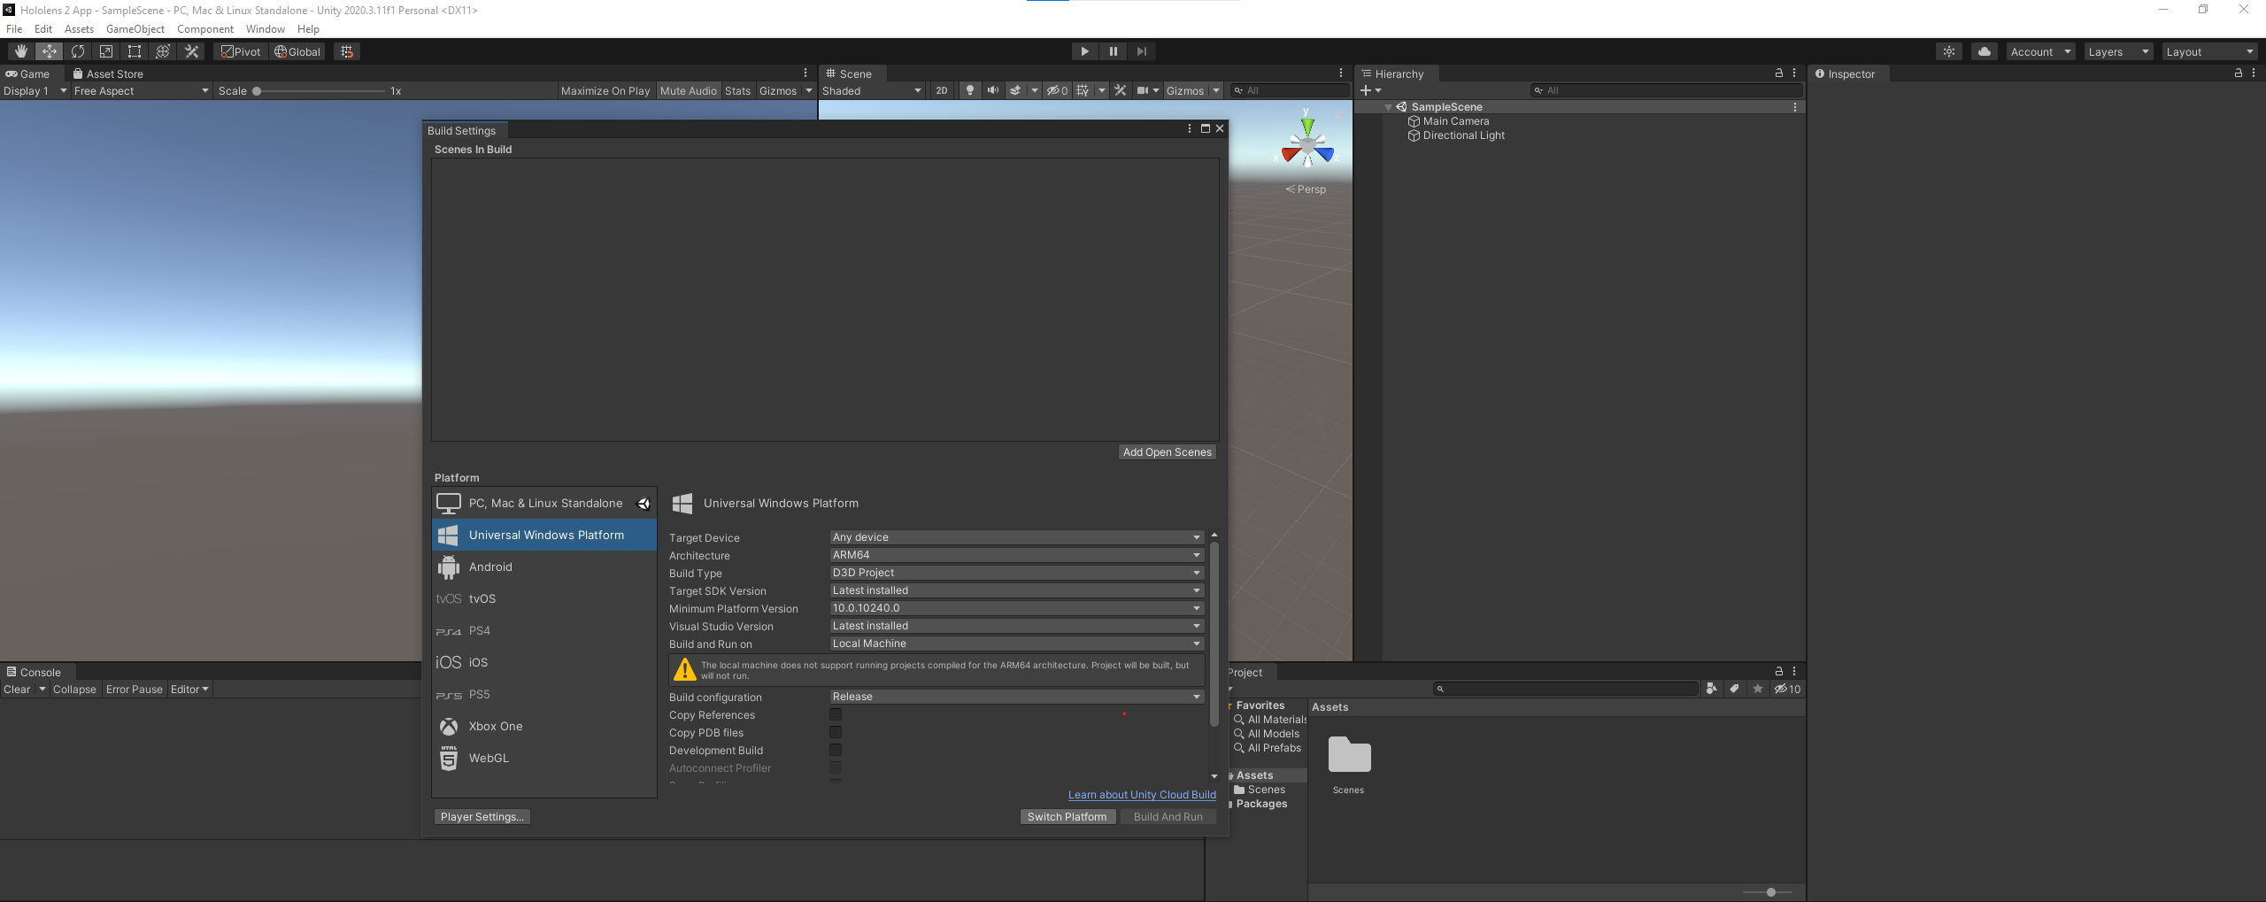Click the Pause button
Image resolution: width=2266 pixels, height=902 pixels.
pos(1114,51)
